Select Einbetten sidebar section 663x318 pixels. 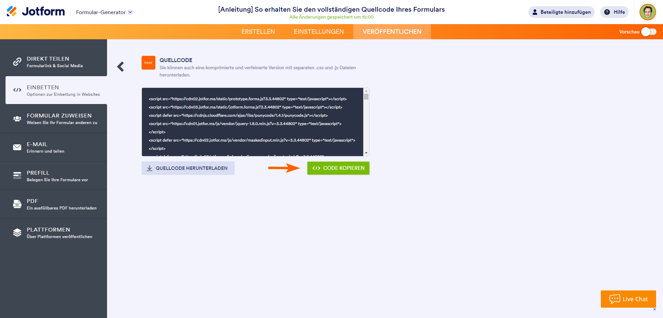[56, 90]
